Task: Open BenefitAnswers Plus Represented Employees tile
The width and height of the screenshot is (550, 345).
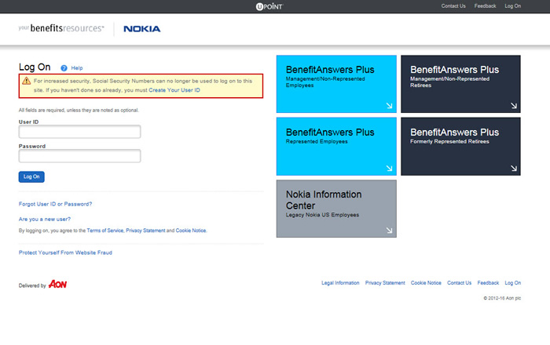Action: coord(336,146)
